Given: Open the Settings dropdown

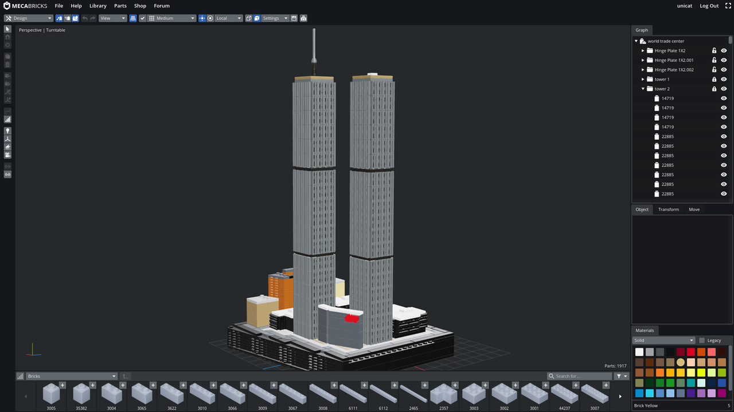Looking at the screenshot, I should pyautogui.click(x=275, y=18).
